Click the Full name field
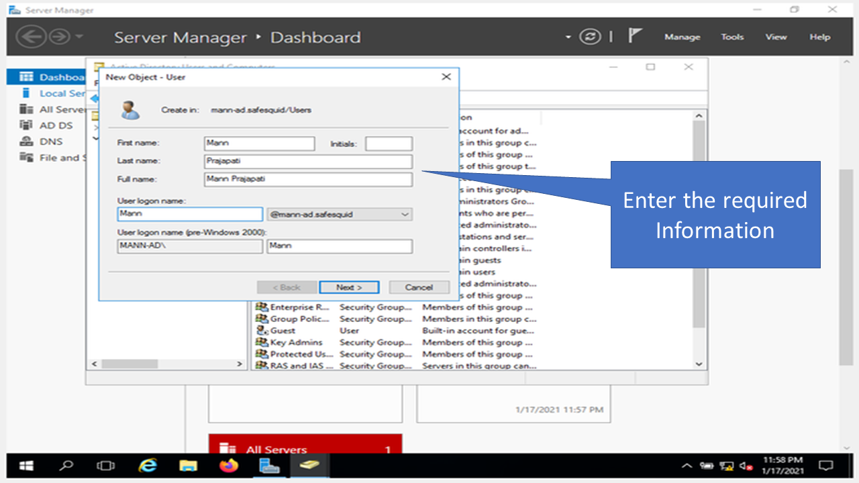This screenshot has width=859, height=483. [x=308, y=179]
